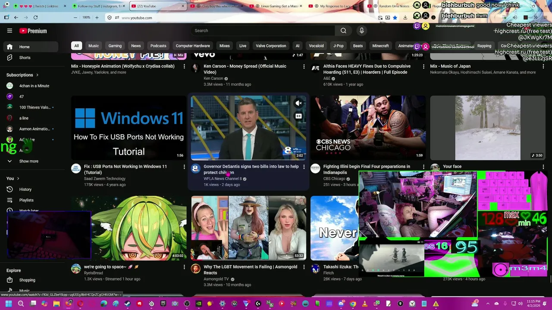The image size is (552, 310).
Task: Select the Vocaloid filter chip
Action: 316,46
